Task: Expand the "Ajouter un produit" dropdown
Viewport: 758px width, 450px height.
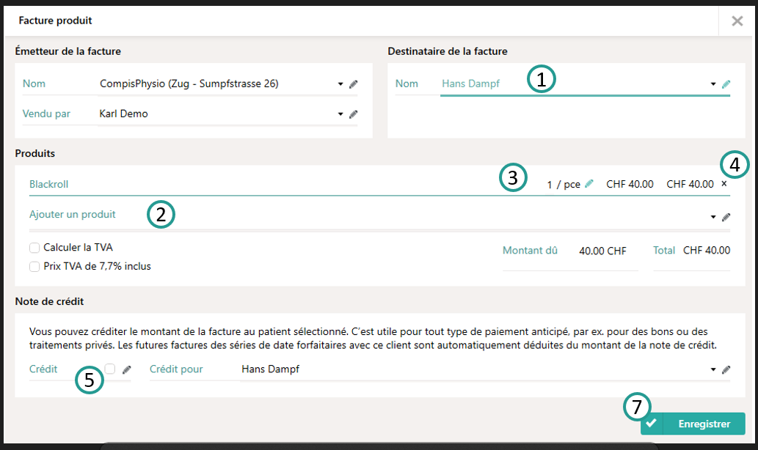Action: click(712, 216)
